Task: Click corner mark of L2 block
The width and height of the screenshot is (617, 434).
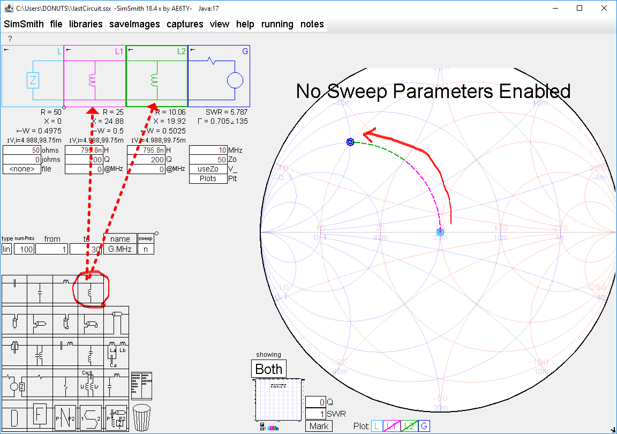Action: click(x=131, y=50)
